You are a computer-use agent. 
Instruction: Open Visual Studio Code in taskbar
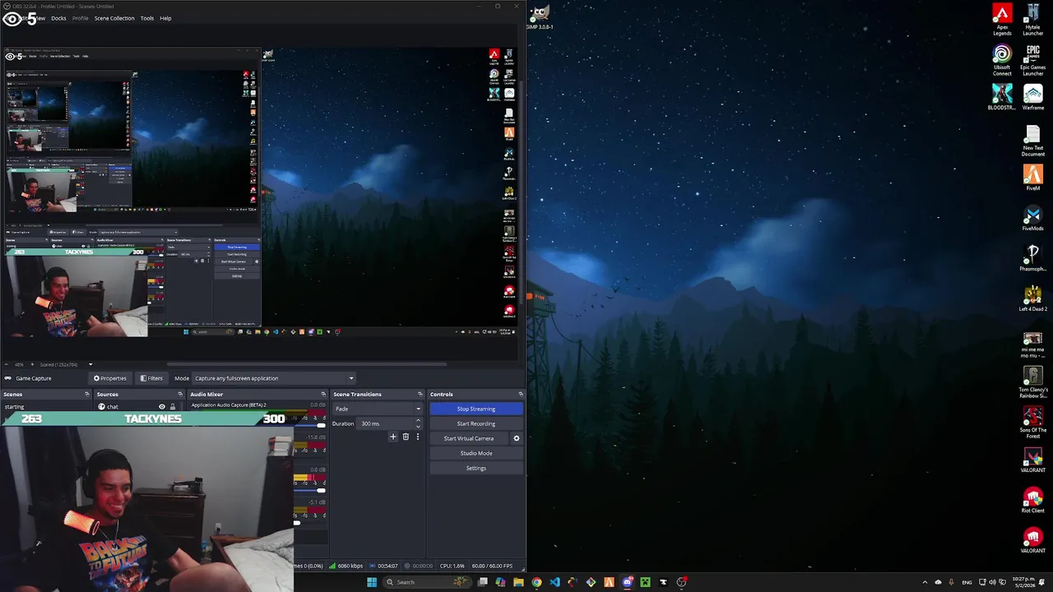554,582
